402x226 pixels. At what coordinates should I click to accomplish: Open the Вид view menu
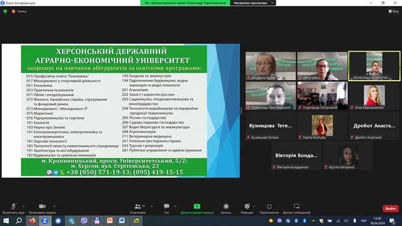pyautogui.click(x=393, y=11)
